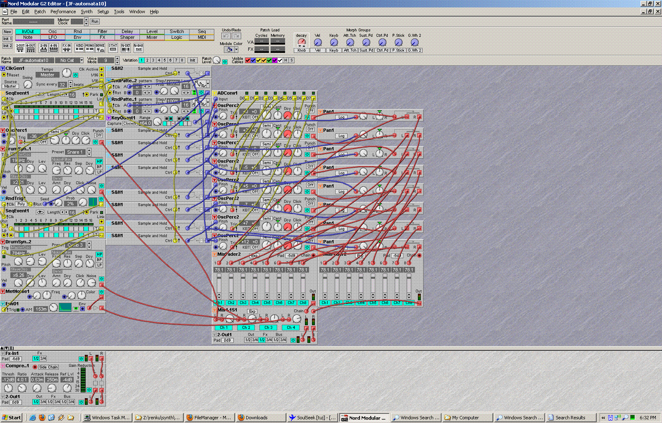This screenshot has height=423, width=662.
Task: Select Variation 2 button
Action: point(147,60)
